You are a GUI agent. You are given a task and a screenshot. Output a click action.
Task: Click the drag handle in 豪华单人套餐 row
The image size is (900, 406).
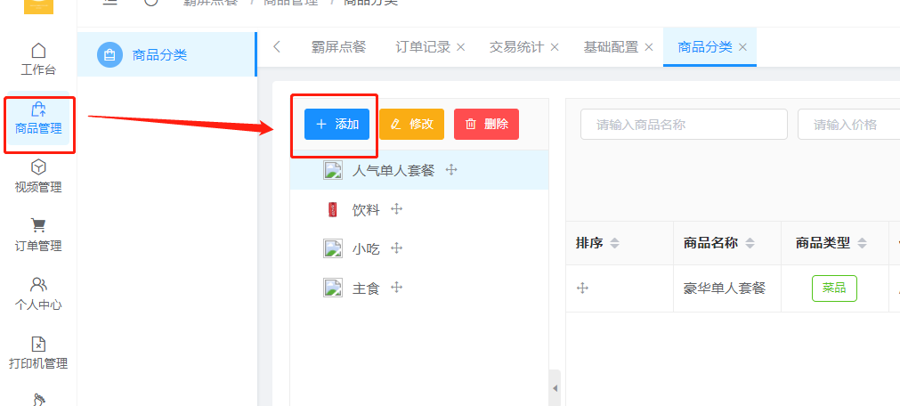582,288
